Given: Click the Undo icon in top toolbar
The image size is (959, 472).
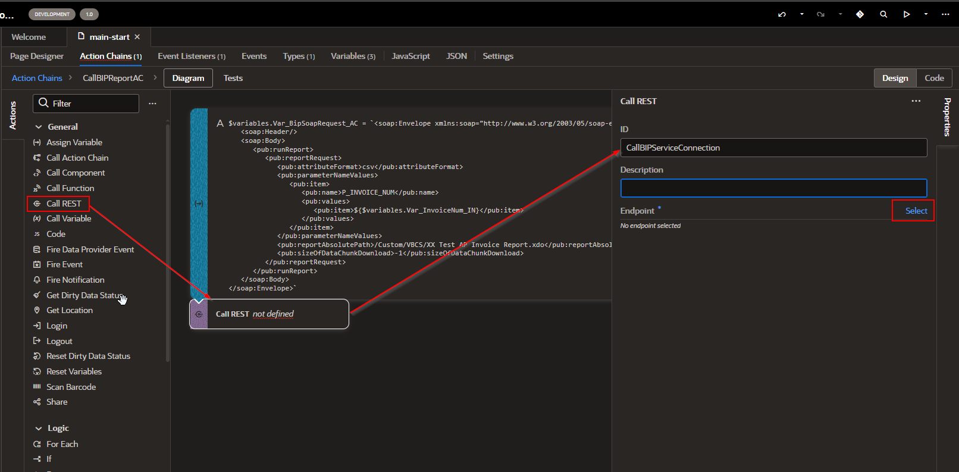Looking at the screenshot, I should (x=782, y=14).
